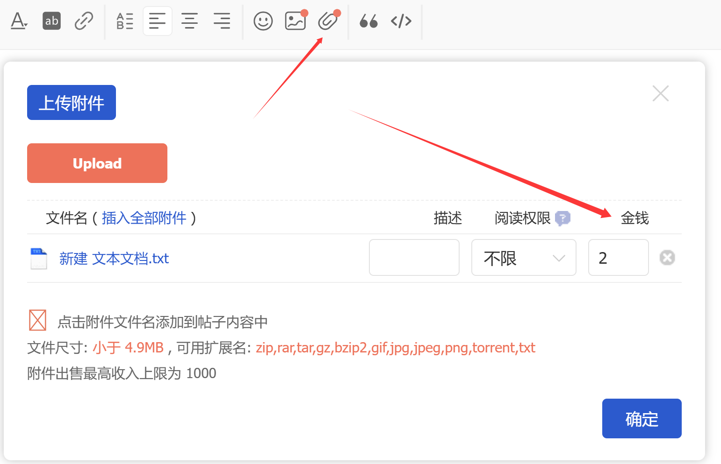Click the 插入全部附件 link

144,218
